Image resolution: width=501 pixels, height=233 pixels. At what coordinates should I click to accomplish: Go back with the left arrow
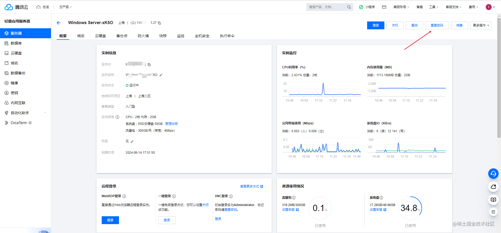59,23
